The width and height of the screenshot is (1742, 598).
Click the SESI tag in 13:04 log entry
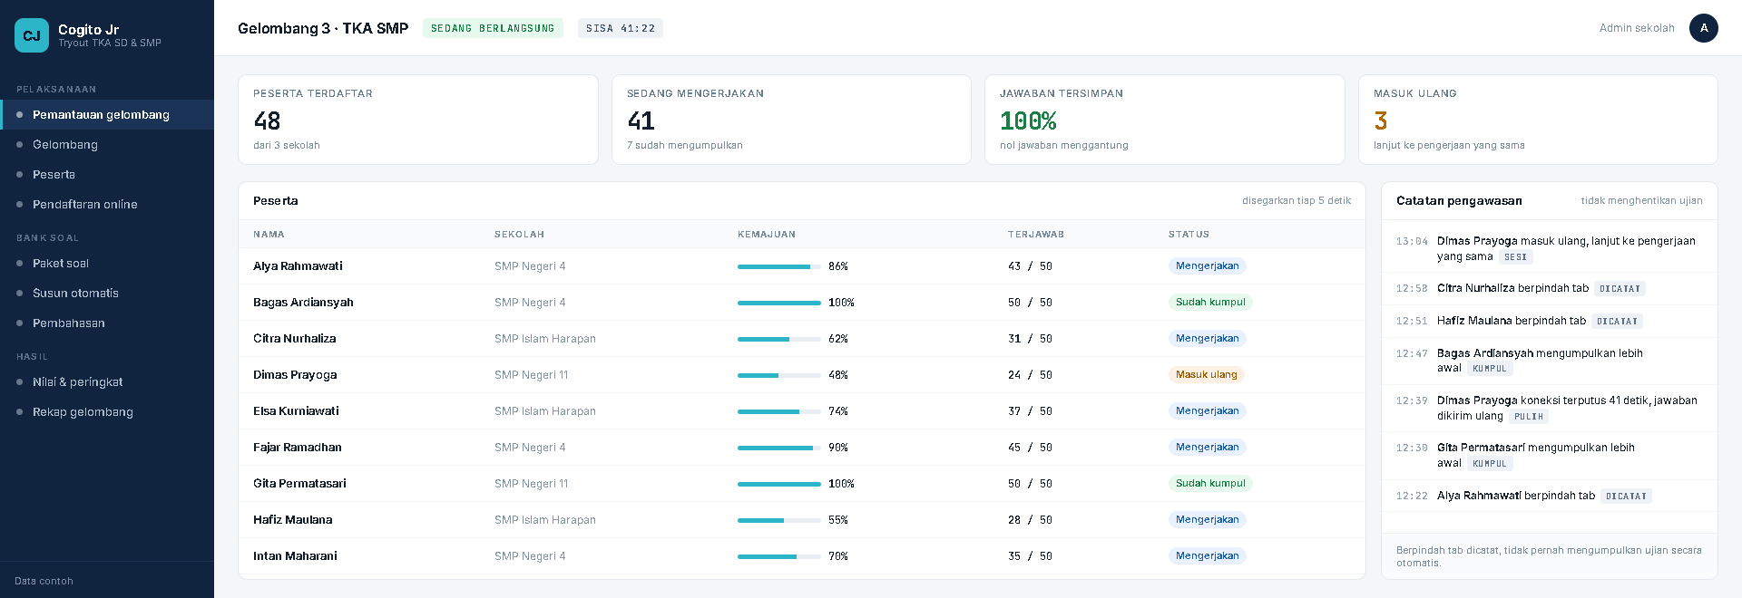(1515, 257)
